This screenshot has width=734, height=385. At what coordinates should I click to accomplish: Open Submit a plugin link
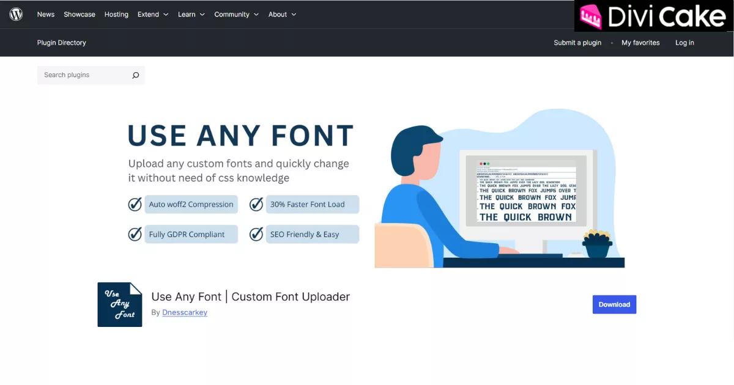pyautogui.click(x=577, y=43)
